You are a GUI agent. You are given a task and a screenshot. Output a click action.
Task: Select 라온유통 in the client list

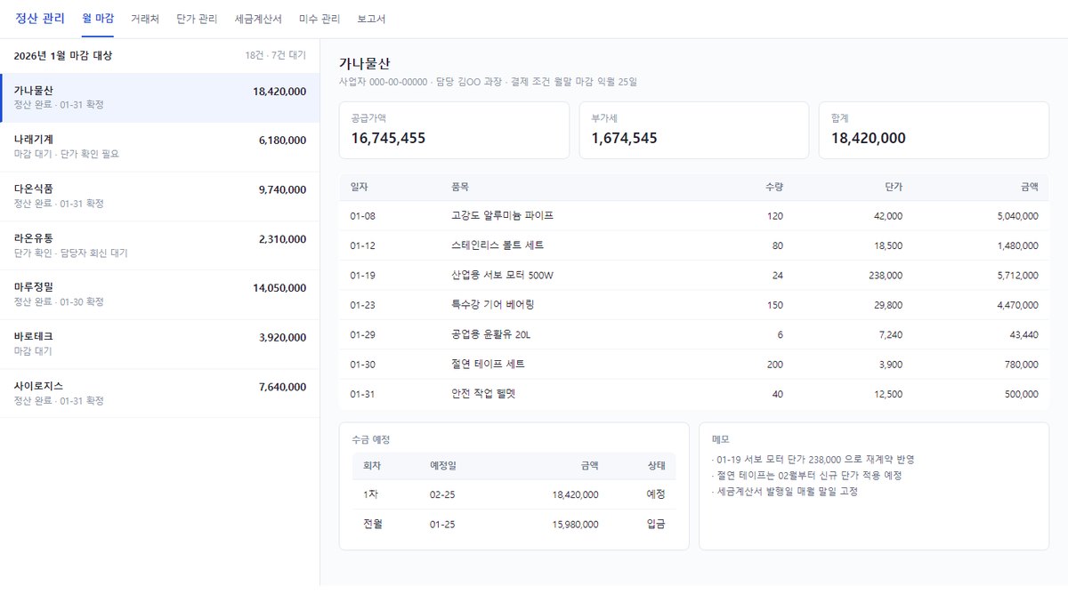160,245
